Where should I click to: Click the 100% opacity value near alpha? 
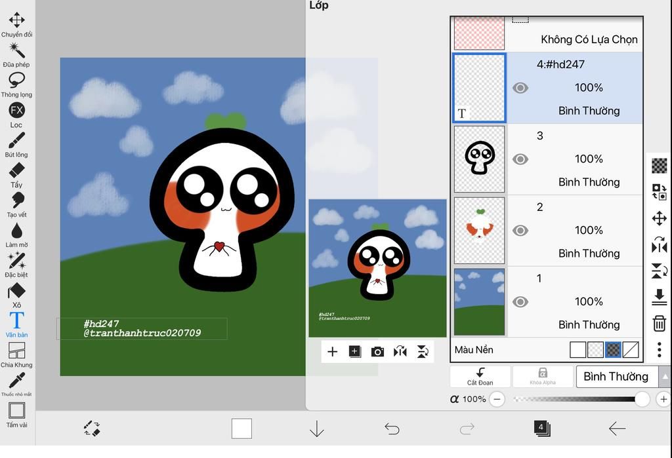474,400
